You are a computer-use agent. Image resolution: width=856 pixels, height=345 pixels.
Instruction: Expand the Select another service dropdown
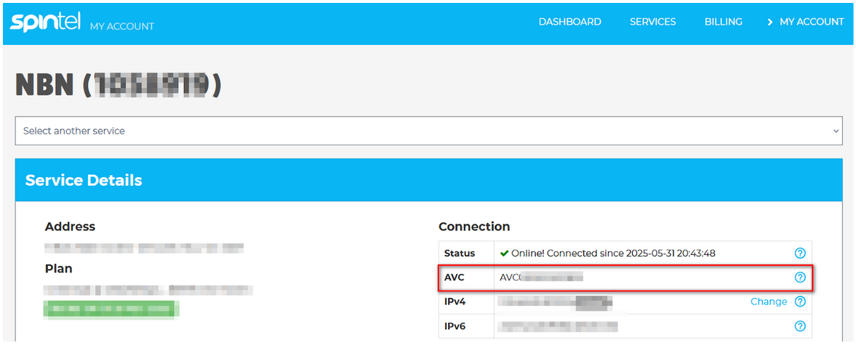[428, 131]
